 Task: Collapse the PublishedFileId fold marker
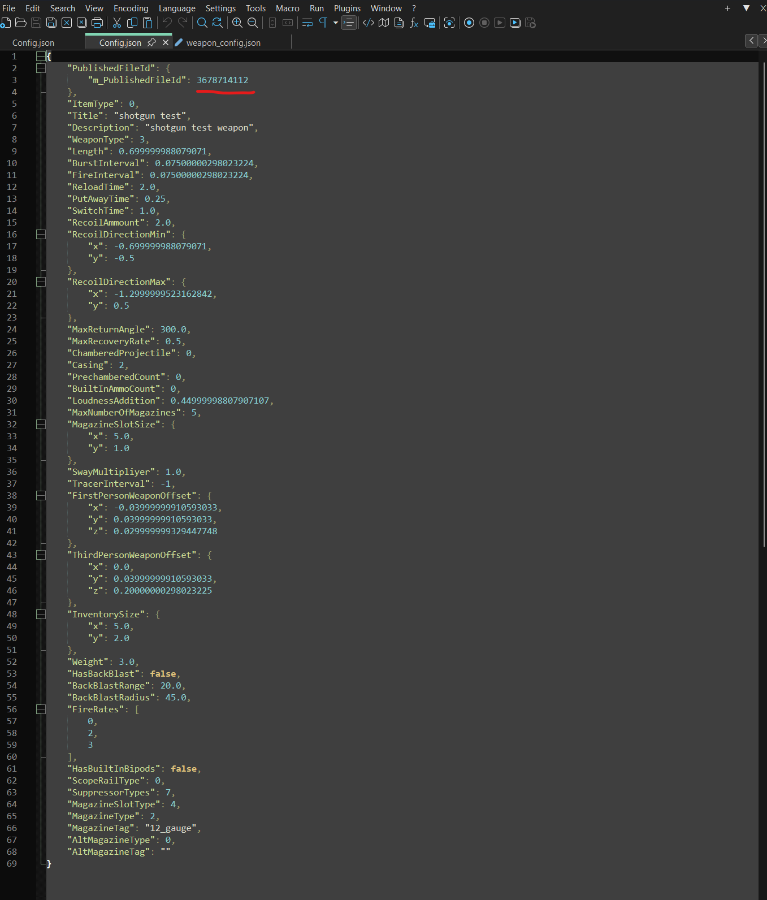pyautogui.click(x=41, y=68)
